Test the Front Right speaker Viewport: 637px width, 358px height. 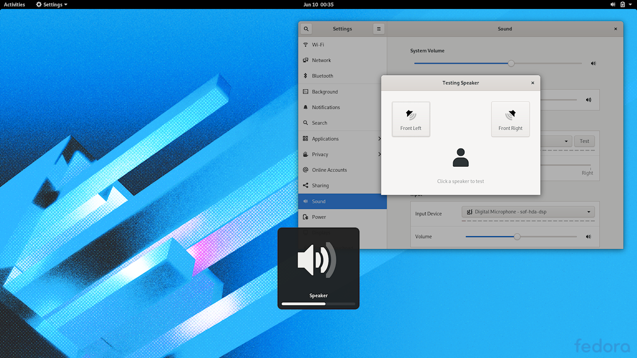click(511, 119)
